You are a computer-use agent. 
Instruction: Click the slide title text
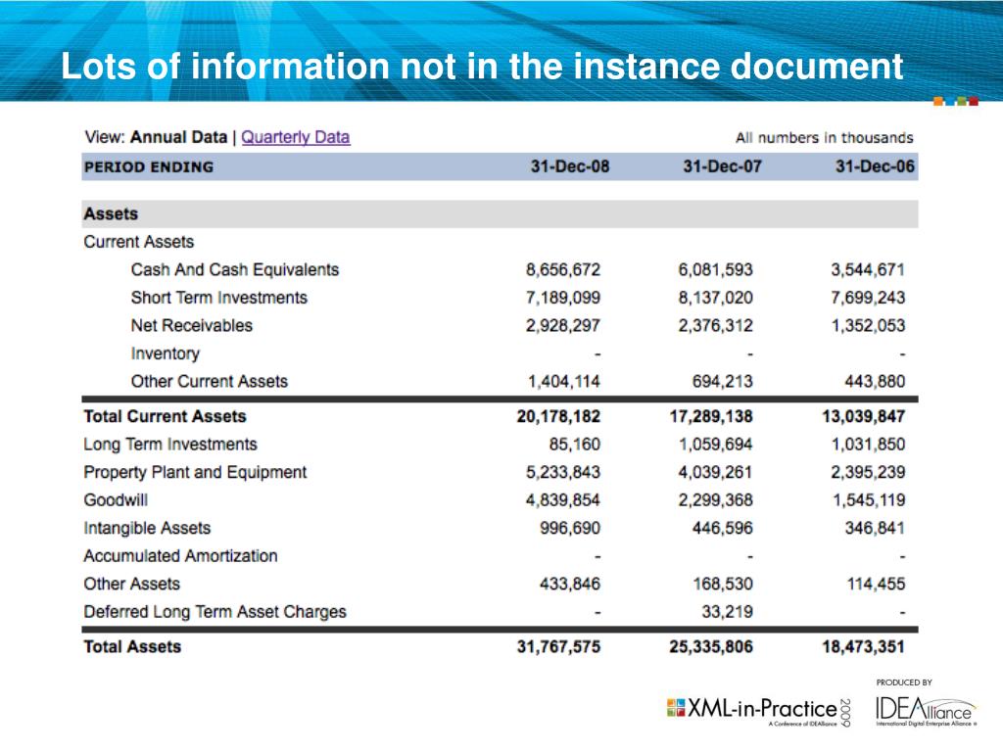tap(481, 67)
